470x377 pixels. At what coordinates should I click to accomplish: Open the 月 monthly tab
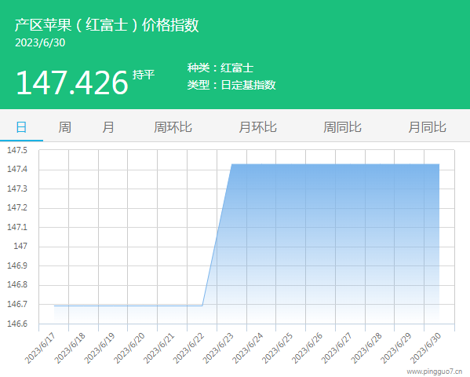108,127
